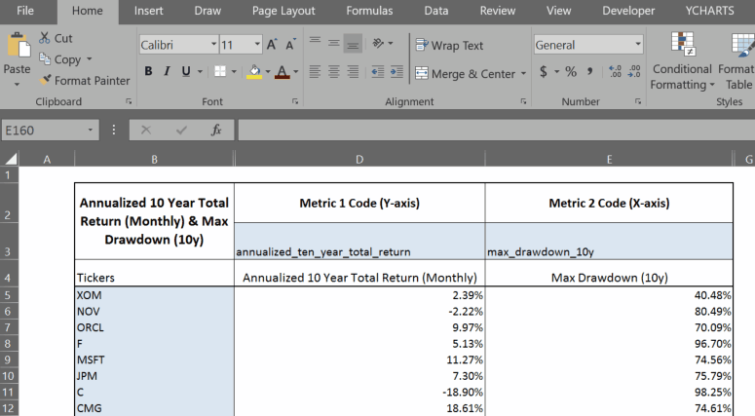Image resolution: width=755 pixels, height=416 pixels.
Task: Toggle Bold formatting
Action: (x=148, y=71)
